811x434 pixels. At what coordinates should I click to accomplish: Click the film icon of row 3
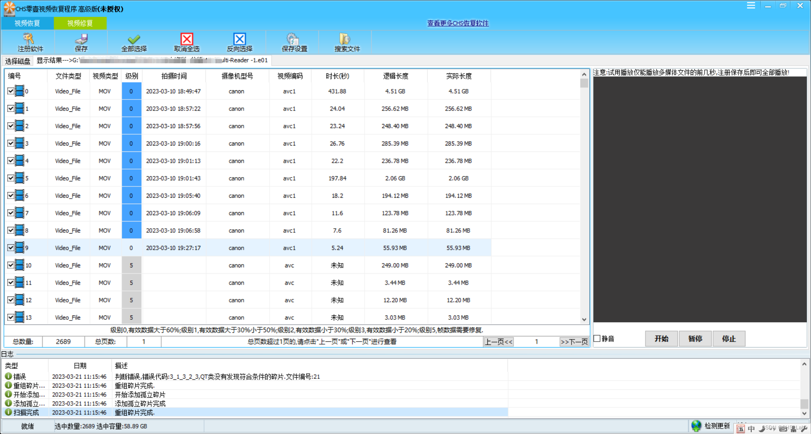(19, 143)
